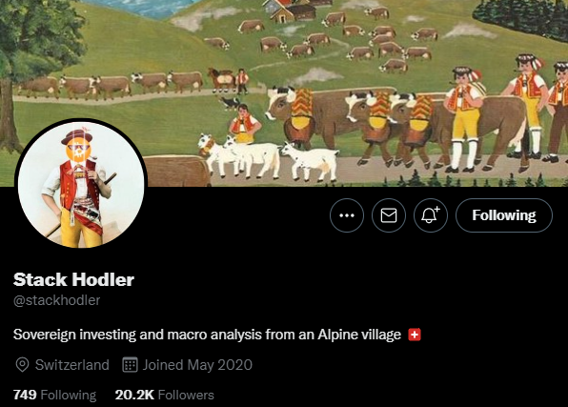The image size is (568, 407).
Task: Click the Joined May 2020 text
Action: point(197,365)
